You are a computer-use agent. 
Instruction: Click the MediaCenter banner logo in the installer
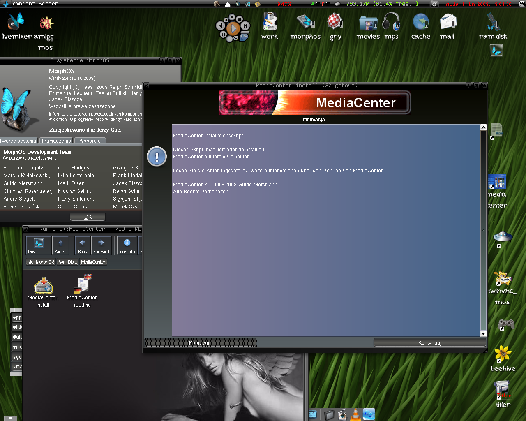[315, 102]
